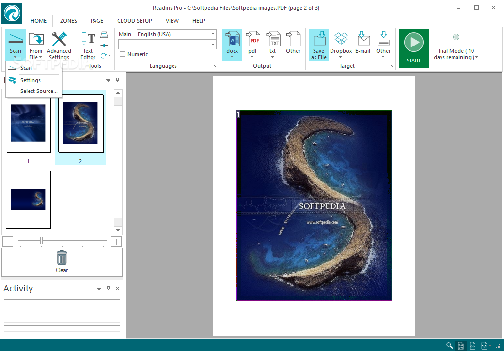The height and width of the screenshot is (351, 504).
Task: Expand the rotate tool dropdown arrow
Action: point(110,56)
